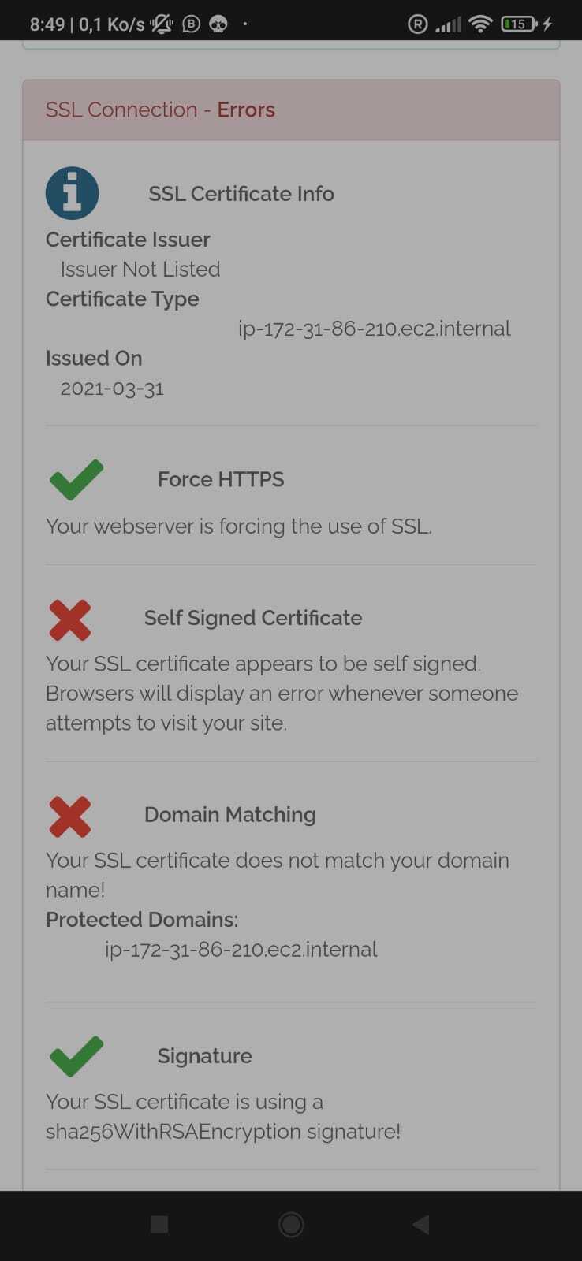Tap the green Signature checkmark icon
582x1261 pixels.
pos(76,1056)
